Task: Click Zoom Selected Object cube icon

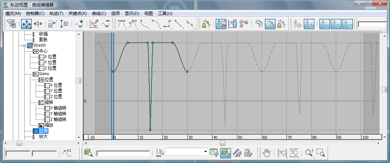Action: pyautogui.click(x=88, y=153)
